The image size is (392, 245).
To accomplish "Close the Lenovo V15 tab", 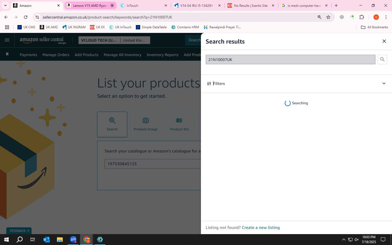I will pyautogui.click(x=112, y=5).
